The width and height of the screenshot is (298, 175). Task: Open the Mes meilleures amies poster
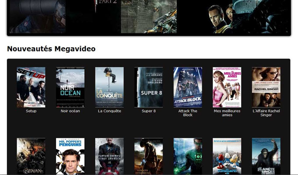[x=227, y=87]
